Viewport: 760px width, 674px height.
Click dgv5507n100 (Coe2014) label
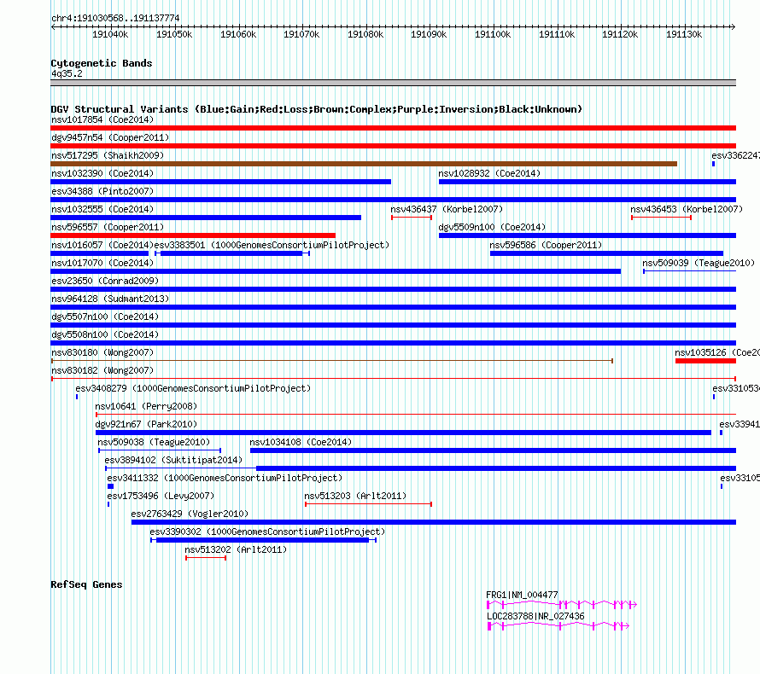point(105,317)
